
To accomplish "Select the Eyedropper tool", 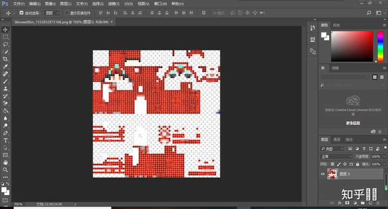I will (x=5, y=67).
